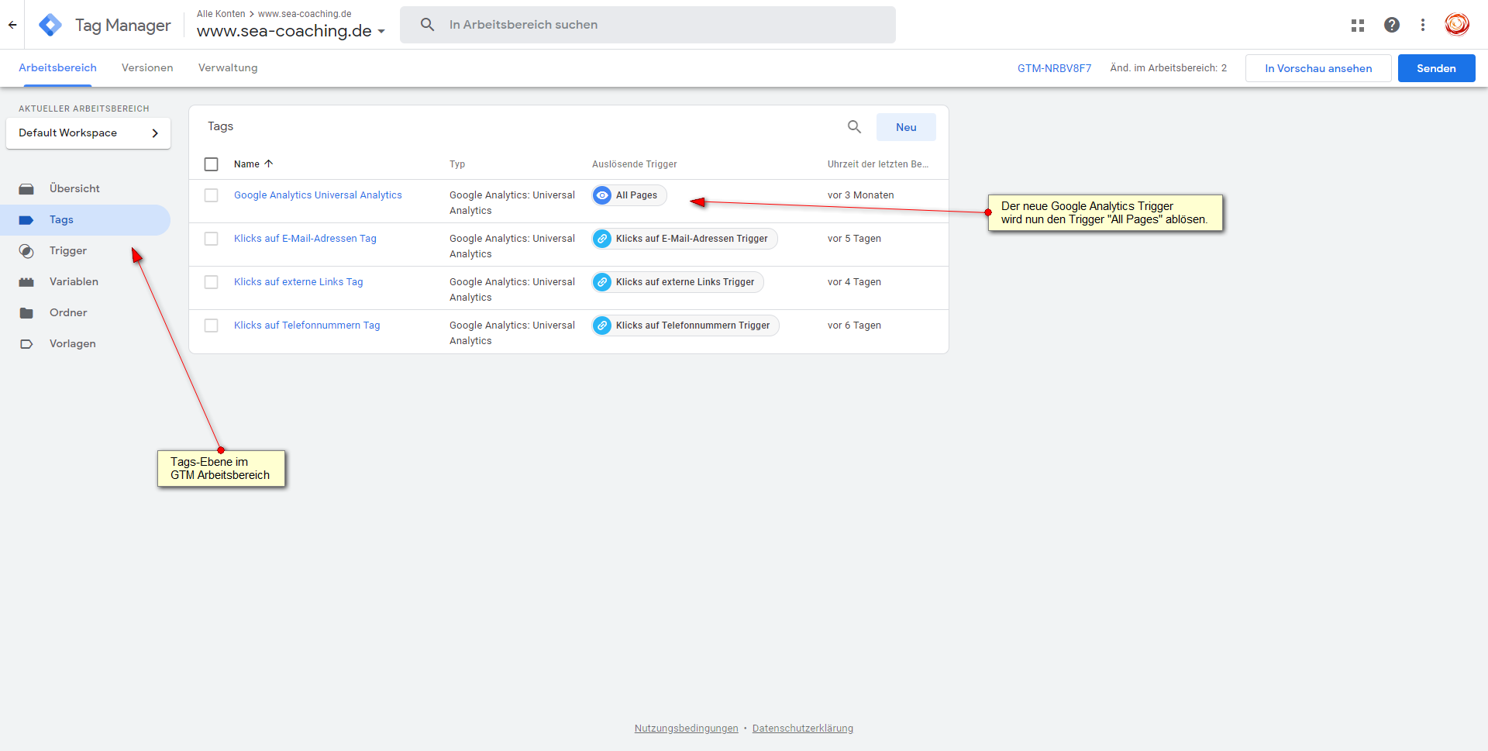
Task: Toggle the select-all tags checkbox
Action: click(x=211, y=164)
